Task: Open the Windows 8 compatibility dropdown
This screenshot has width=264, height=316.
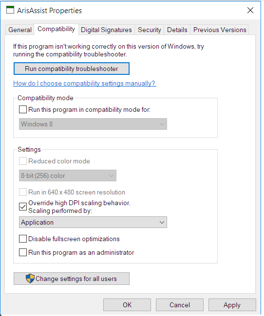Action: 93,124
